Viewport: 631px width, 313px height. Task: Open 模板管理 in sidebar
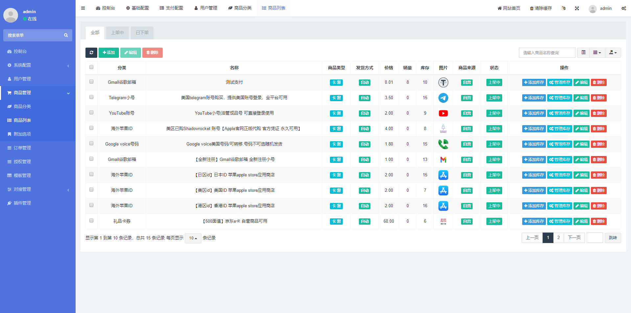click(x=38, y=175)
